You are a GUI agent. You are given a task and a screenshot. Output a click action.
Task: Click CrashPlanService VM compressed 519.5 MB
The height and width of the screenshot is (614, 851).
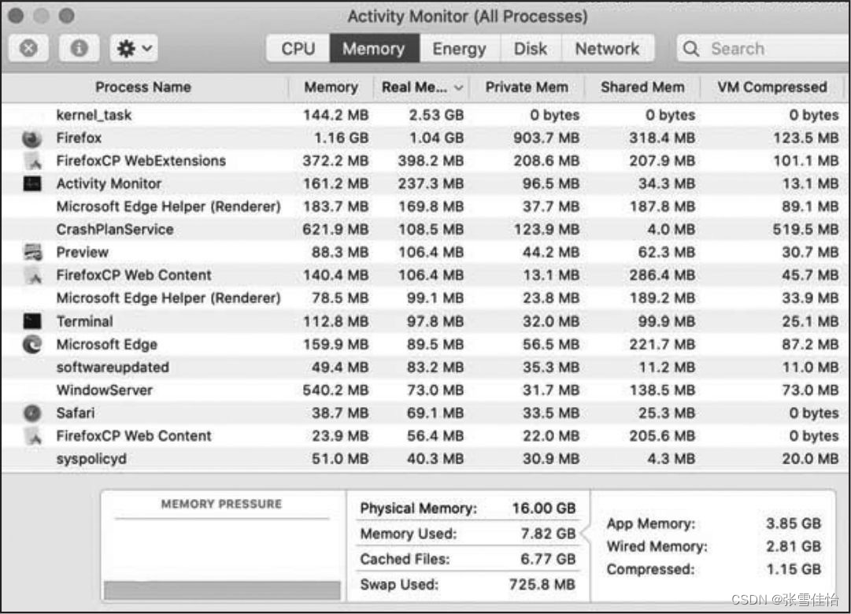pos(806,230)
